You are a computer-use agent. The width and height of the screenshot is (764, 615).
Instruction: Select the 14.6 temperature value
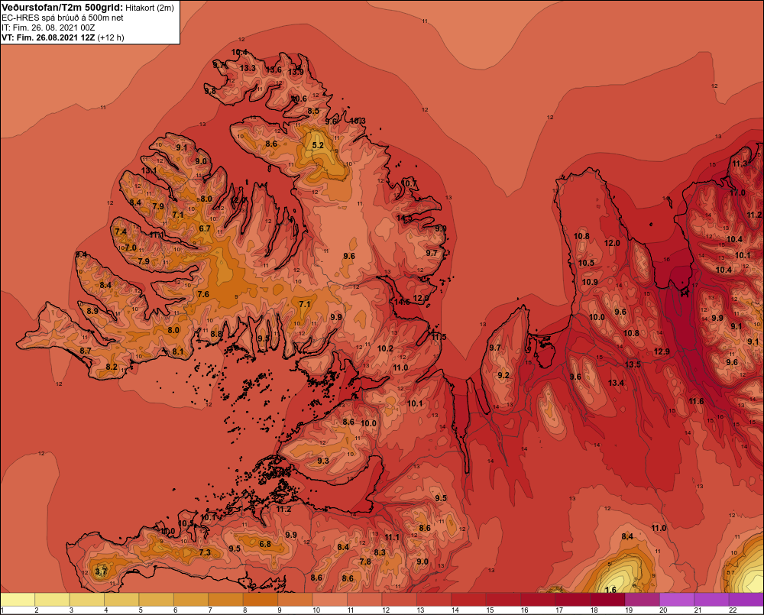click(402, 302)
